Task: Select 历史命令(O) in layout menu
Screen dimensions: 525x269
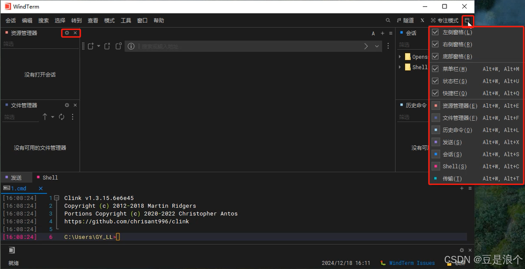Action: pyautogui.click(x=476, y=130)
